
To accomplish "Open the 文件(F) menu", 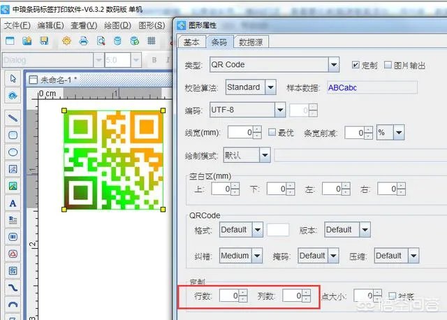I will (x=17, y=25).
